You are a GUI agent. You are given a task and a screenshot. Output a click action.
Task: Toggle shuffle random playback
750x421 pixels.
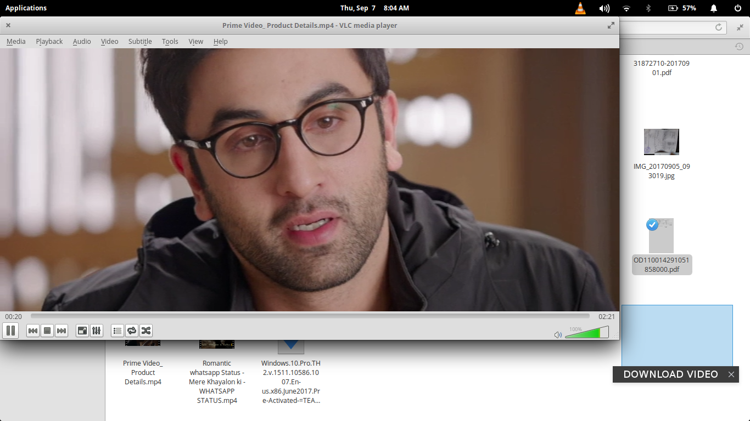146,331
